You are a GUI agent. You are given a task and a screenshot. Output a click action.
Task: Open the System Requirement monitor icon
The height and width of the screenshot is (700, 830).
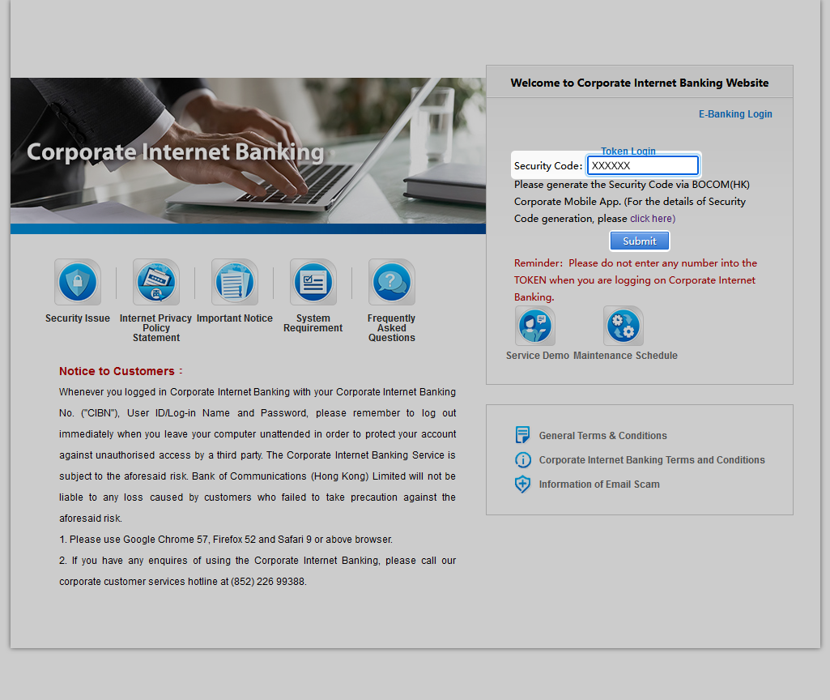click(x=313, y=282)
